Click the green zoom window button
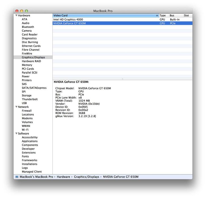 click(x=26, y=11)
